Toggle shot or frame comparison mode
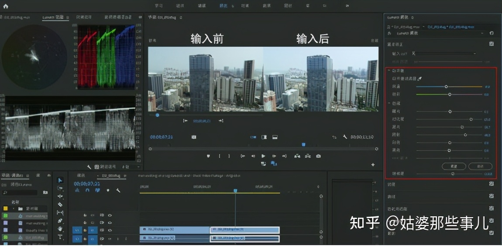The width and height of the screenshot is (502, 246). [x=194, y=137]
